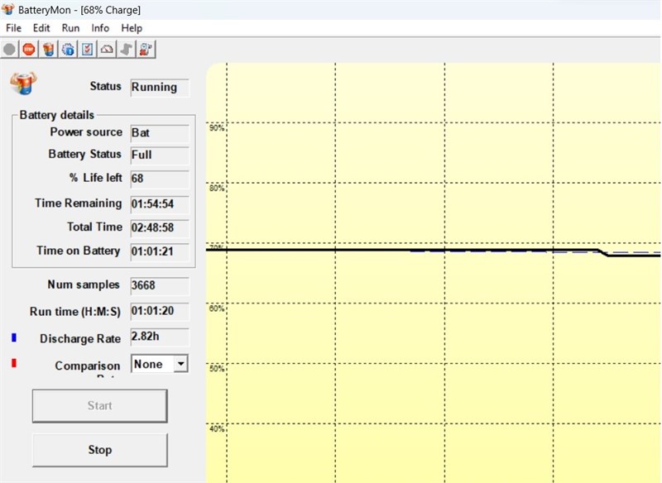
Task: Open battery information via battery toolbar icon
Action: (49, 50)
